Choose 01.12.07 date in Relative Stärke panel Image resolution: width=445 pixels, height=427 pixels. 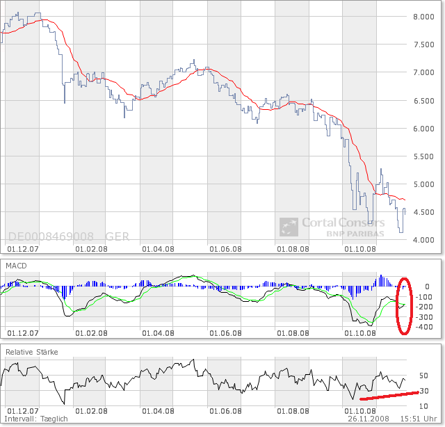pyautogui.click(x=23, y=411)
